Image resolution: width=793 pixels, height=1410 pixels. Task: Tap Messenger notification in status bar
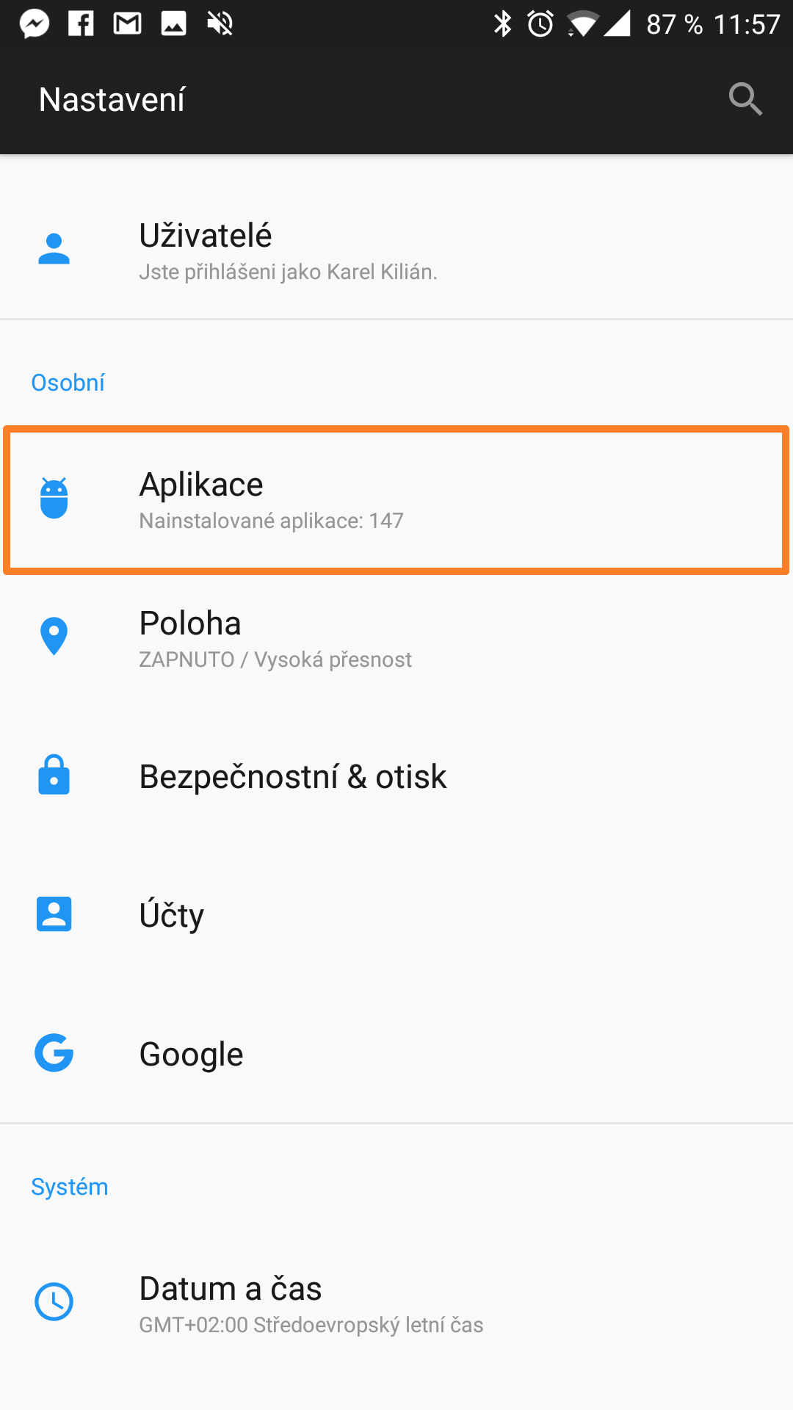coord(35,23)
